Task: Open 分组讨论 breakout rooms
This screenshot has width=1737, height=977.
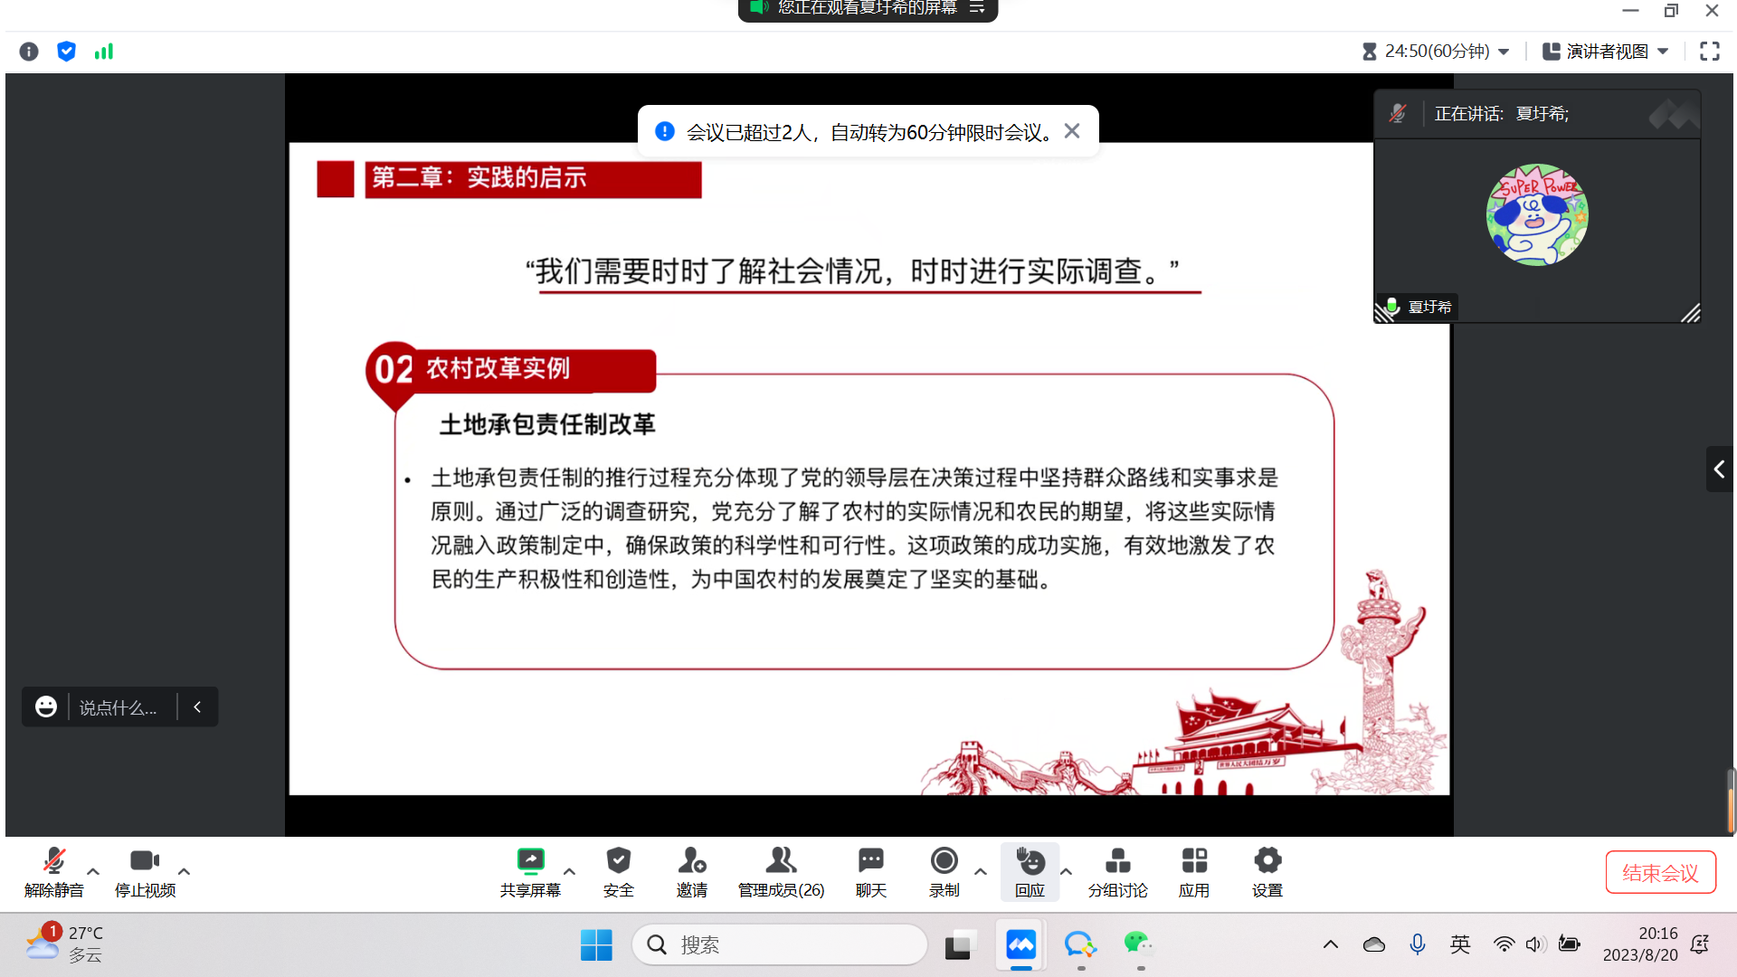Action: 1117,871
